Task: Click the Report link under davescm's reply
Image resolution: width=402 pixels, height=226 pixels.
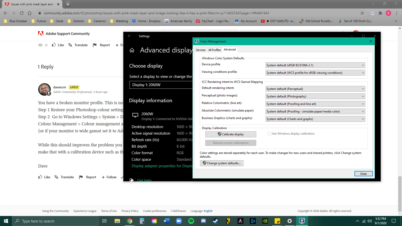Action: pyautogui.click(x=88, y=177)
